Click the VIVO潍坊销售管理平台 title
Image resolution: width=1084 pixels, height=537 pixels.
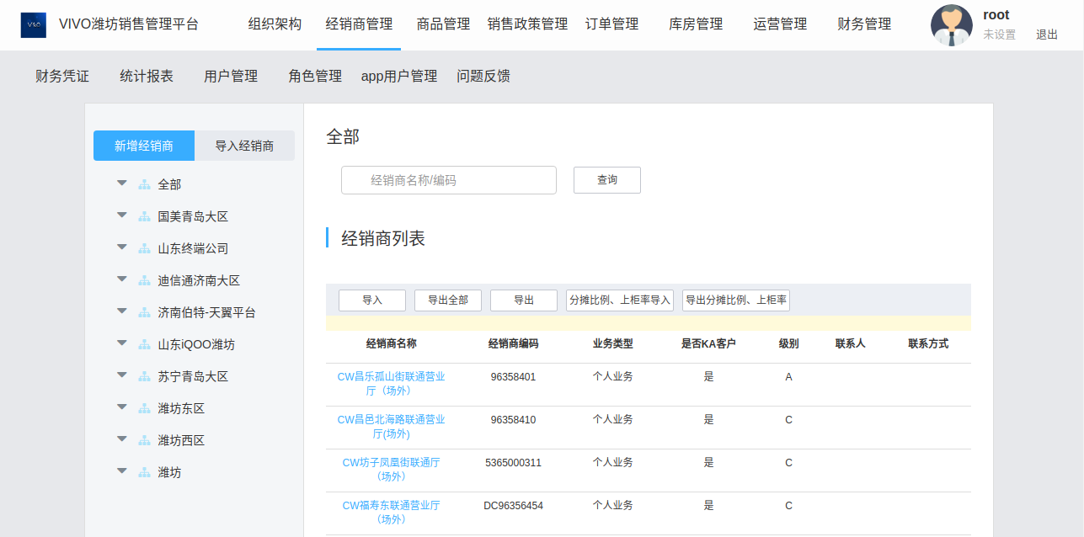coord(129,24)
